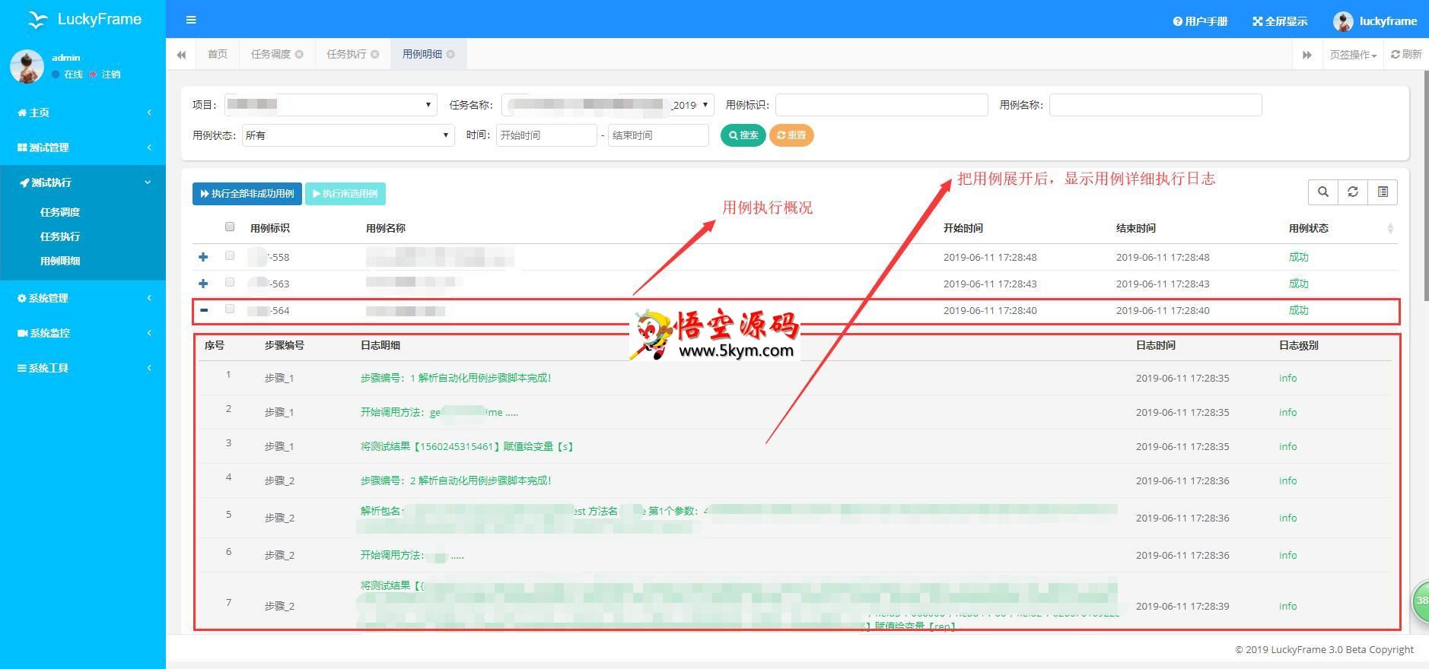
Task: Expand the 系统监控 sidebar menu
Action: coord(83,333)
